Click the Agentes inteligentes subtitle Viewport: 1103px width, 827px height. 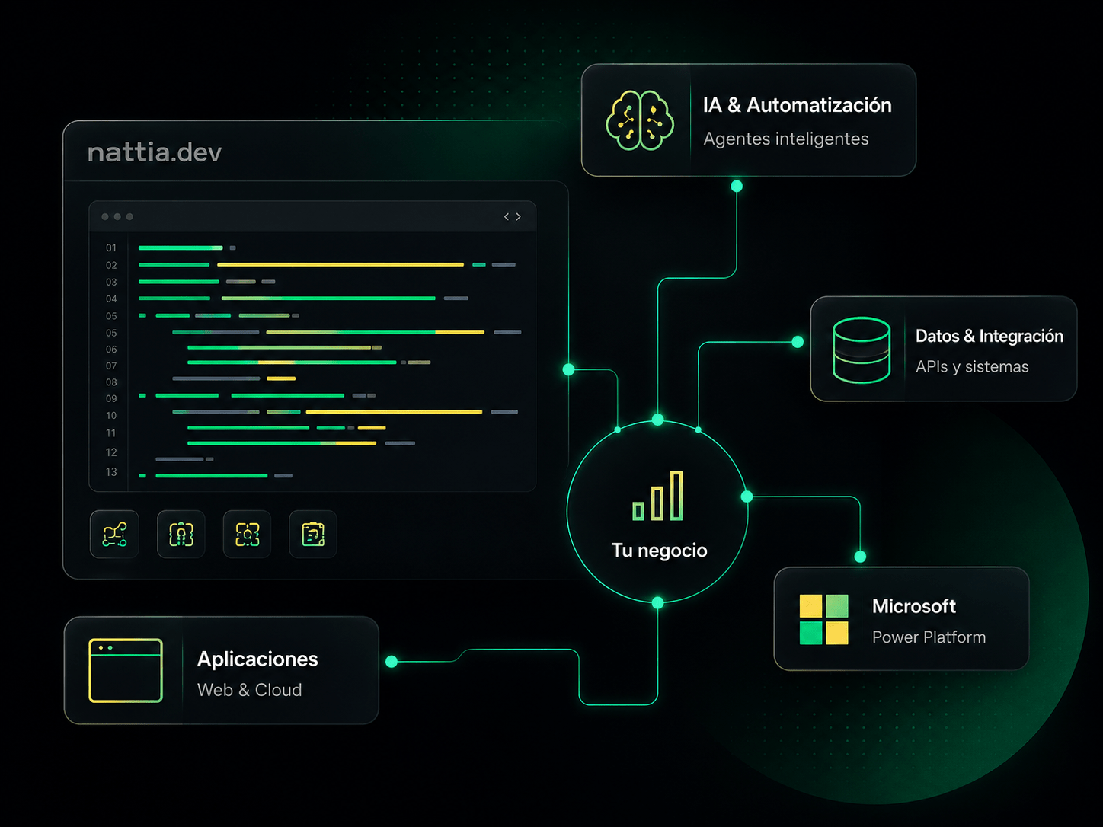click(786, 139)
